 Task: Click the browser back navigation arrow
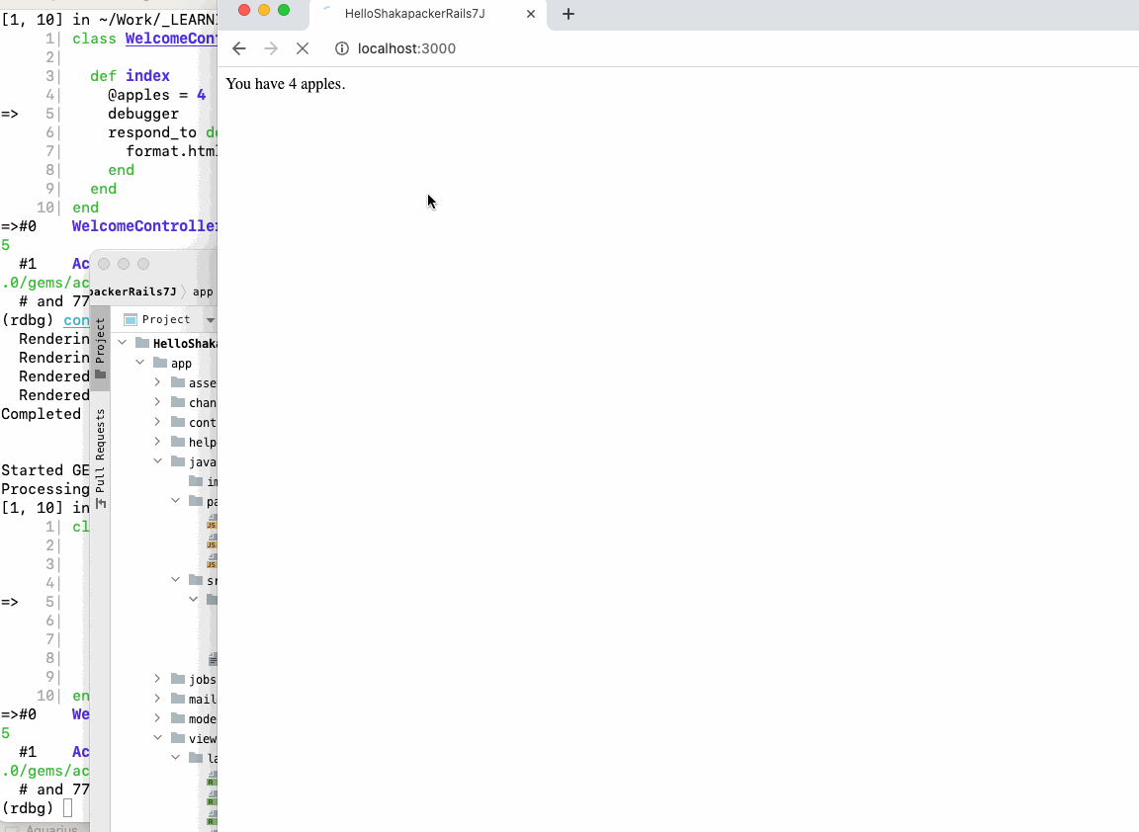point(238,47)
